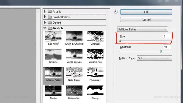Click the Brush Strokes folder icon
The width and height of the screenshot is (183, 103).
point(50,17)
